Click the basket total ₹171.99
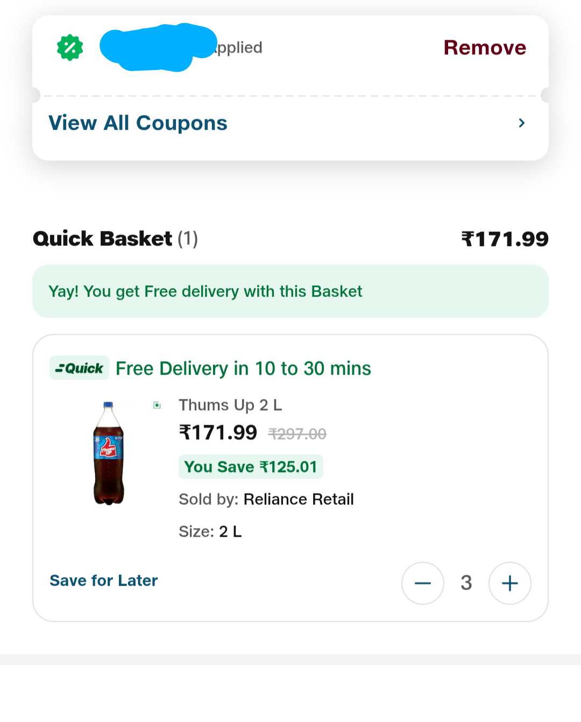The image size is (581, 722). 505,239
